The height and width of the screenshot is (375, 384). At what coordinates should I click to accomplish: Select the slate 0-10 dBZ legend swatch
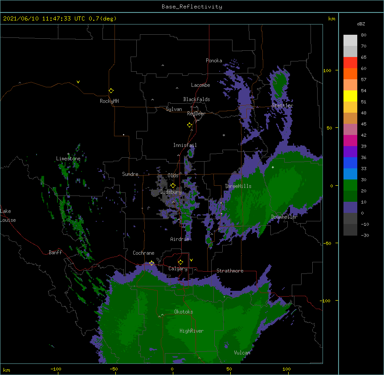point(350,208)
